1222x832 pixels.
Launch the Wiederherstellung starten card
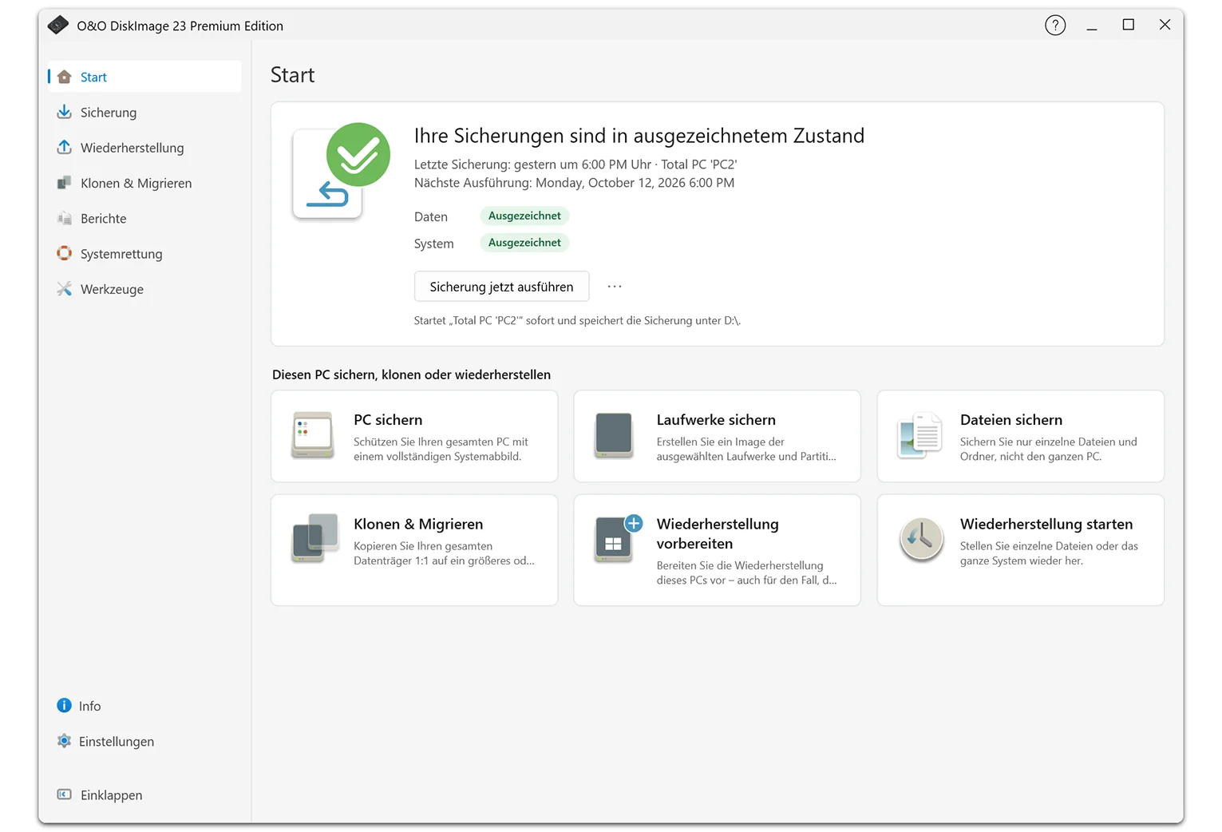click(1020, 550)
